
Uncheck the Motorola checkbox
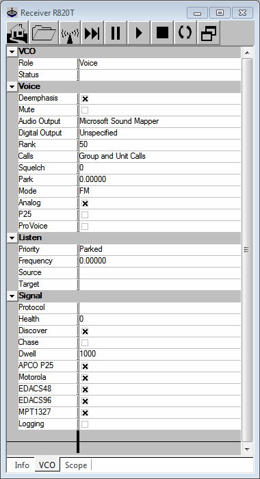[x=85, y=378]
